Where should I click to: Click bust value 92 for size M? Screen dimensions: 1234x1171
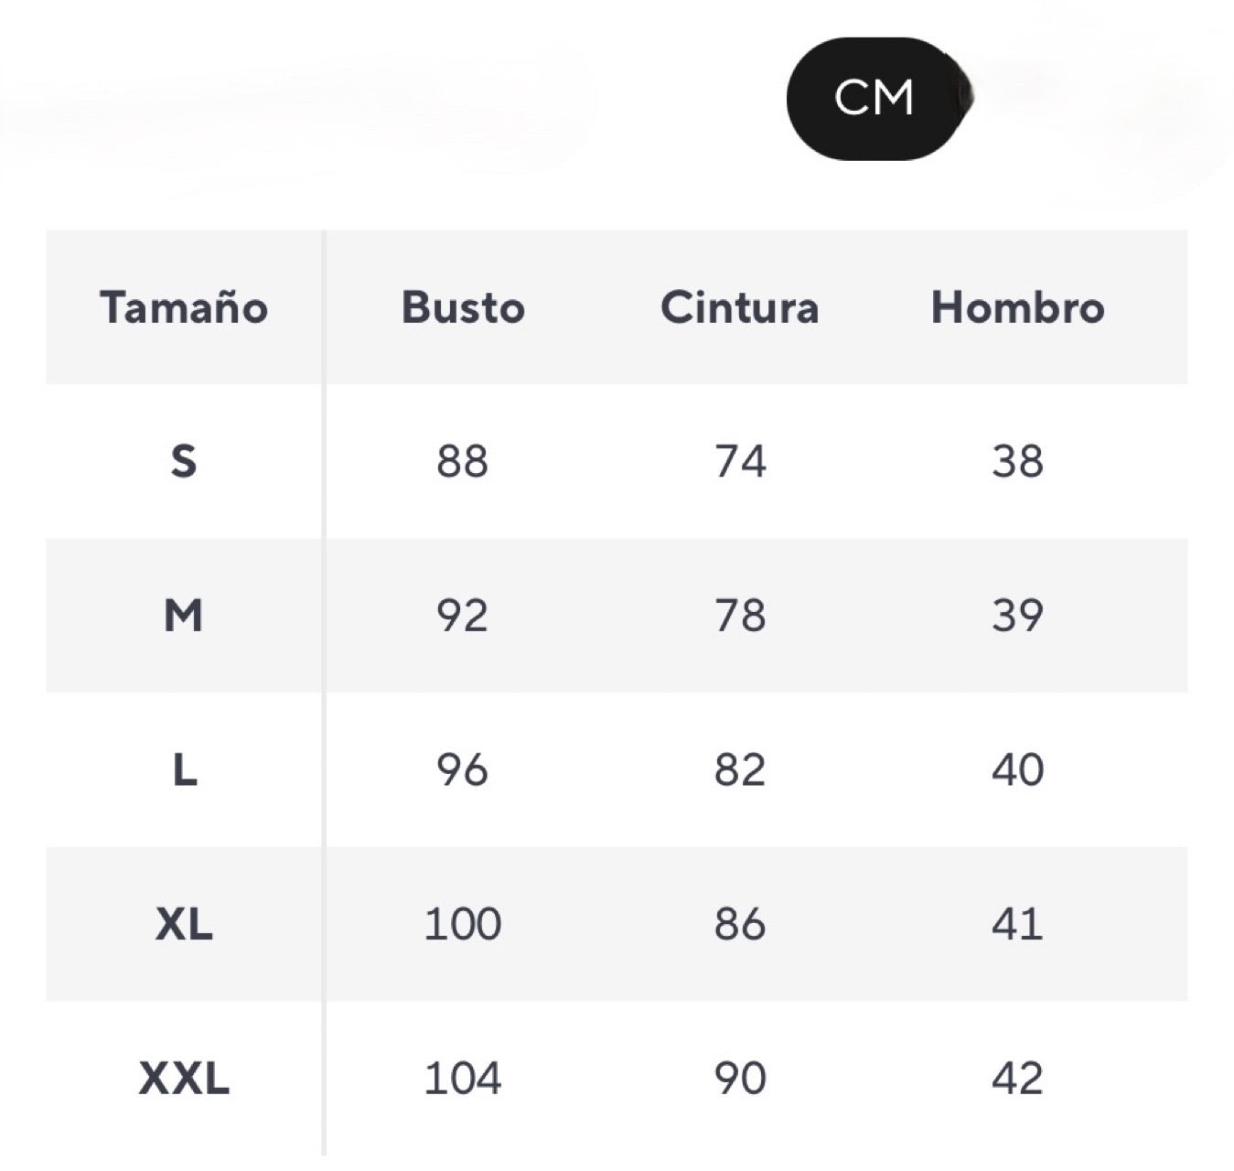[462, 615]
